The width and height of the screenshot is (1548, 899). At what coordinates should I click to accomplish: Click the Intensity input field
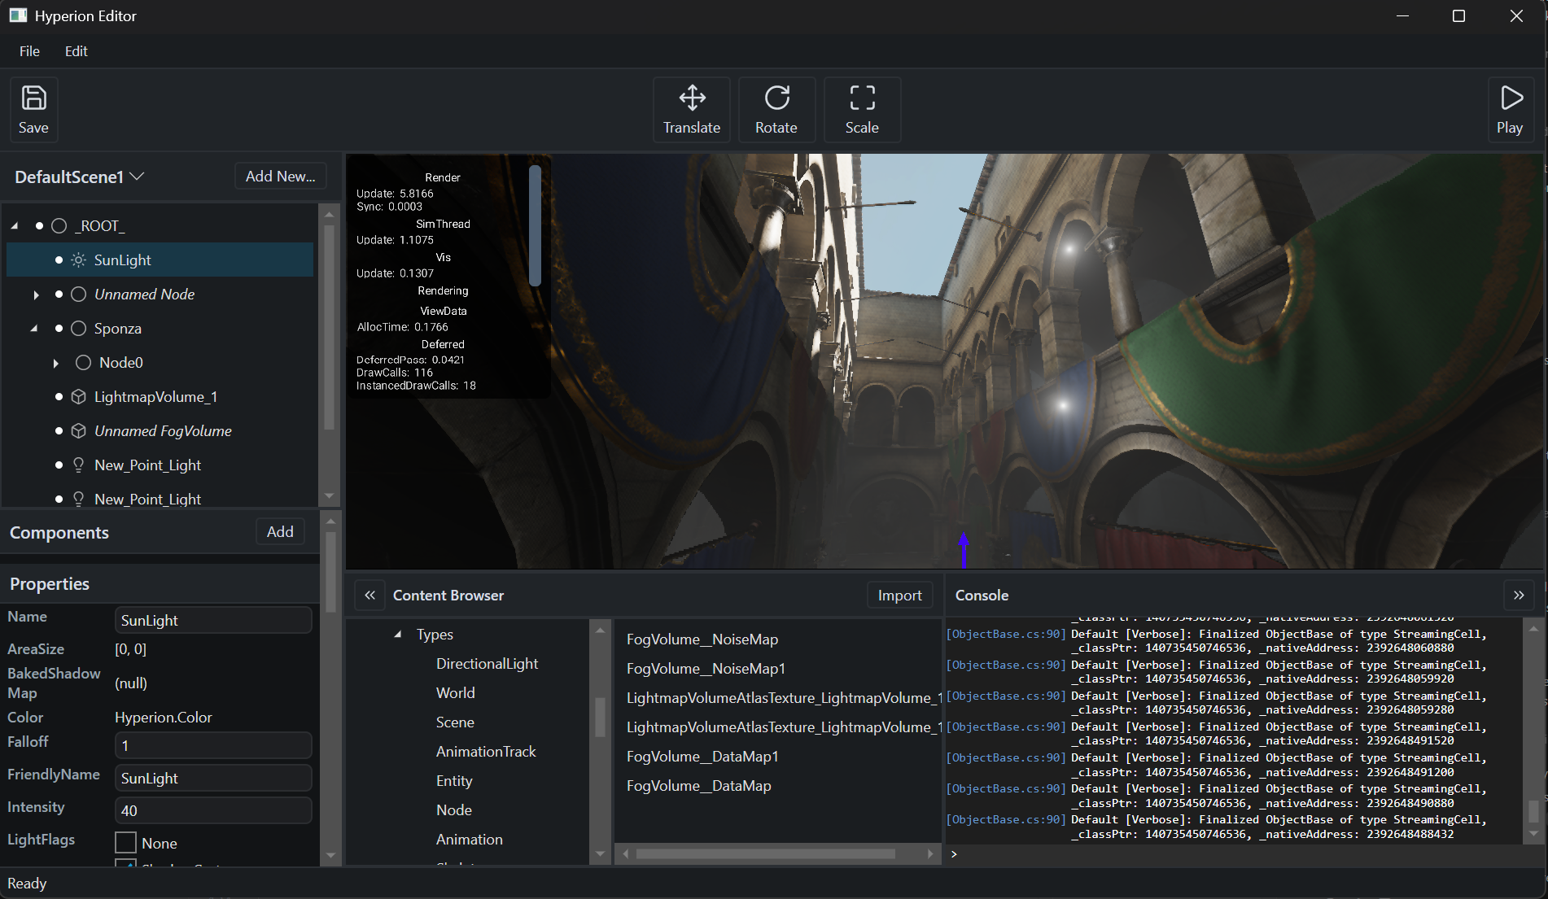pos(213,810)
